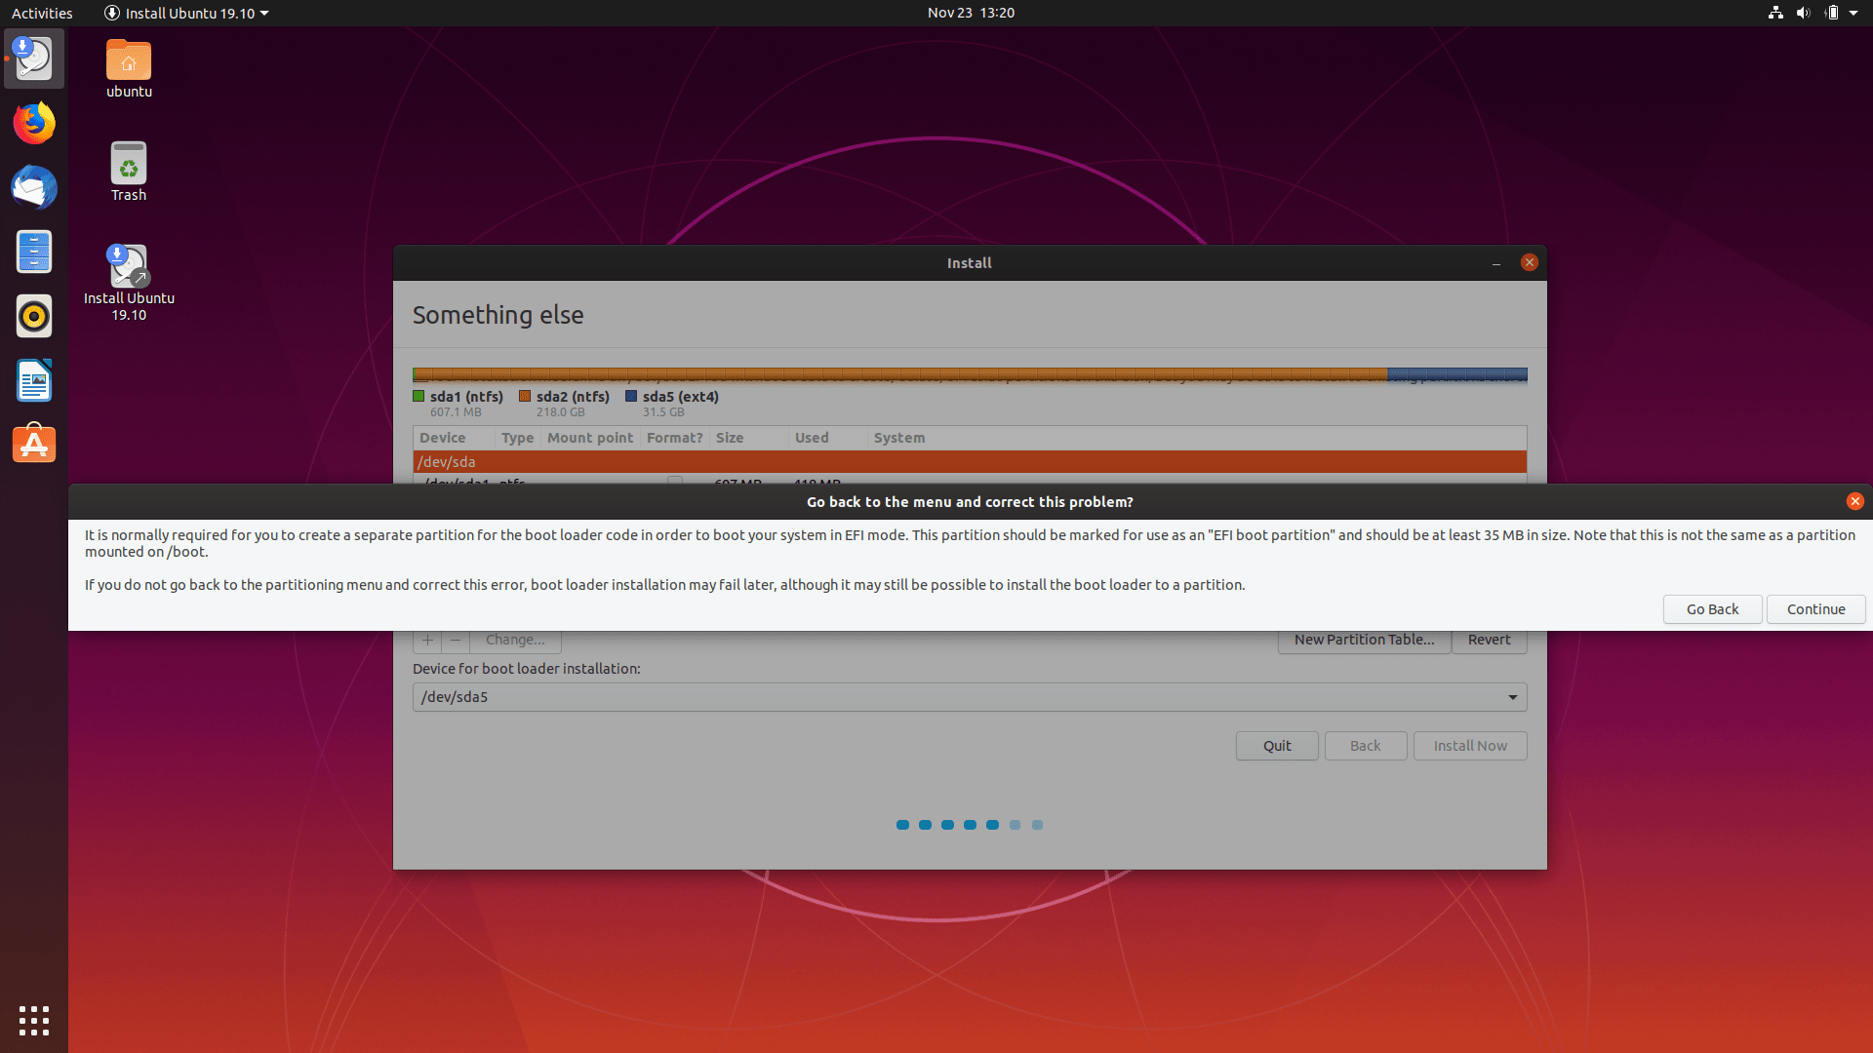Open the Files manager dock icon

34,252
